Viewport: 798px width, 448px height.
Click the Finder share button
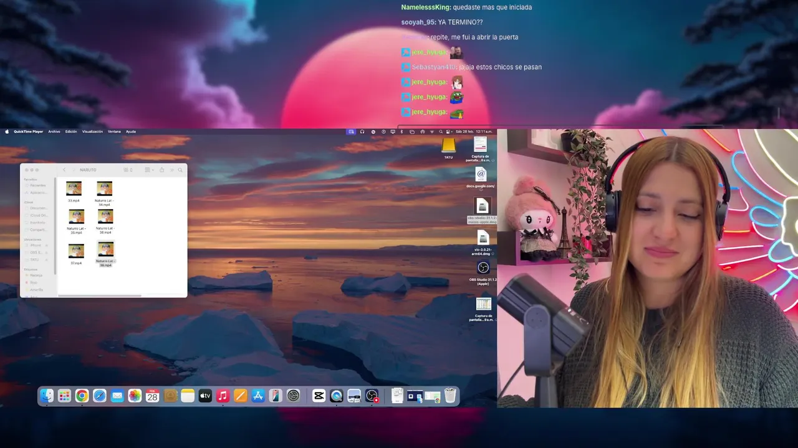pos(162,170)
